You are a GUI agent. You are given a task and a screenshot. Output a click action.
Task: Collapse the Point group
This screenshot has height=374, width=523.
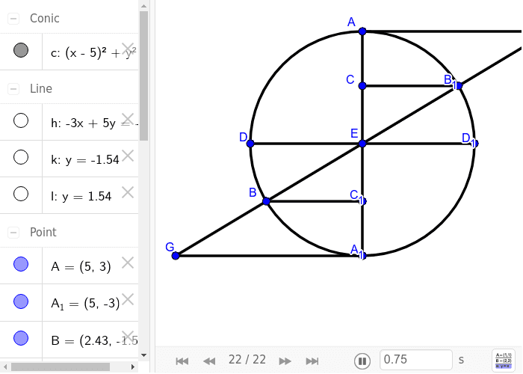(13, 233)
